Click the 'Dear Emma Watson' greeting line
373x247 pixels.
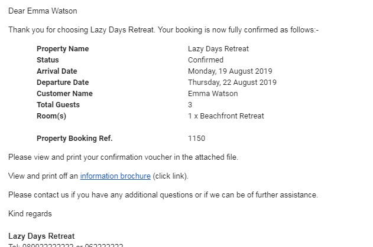coord(43,11)
